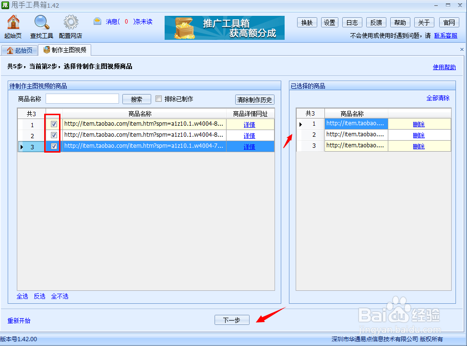Screen dimensions: 467x346
Task: Select the 查找工具 magnifier tool
Action: 41,22
